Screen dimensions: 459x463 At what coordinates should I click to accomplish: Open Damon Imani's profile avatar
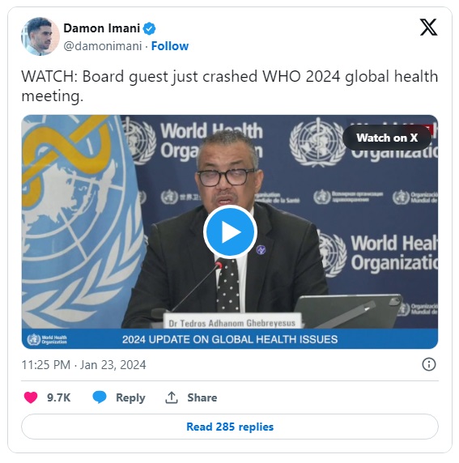[40, 36]
